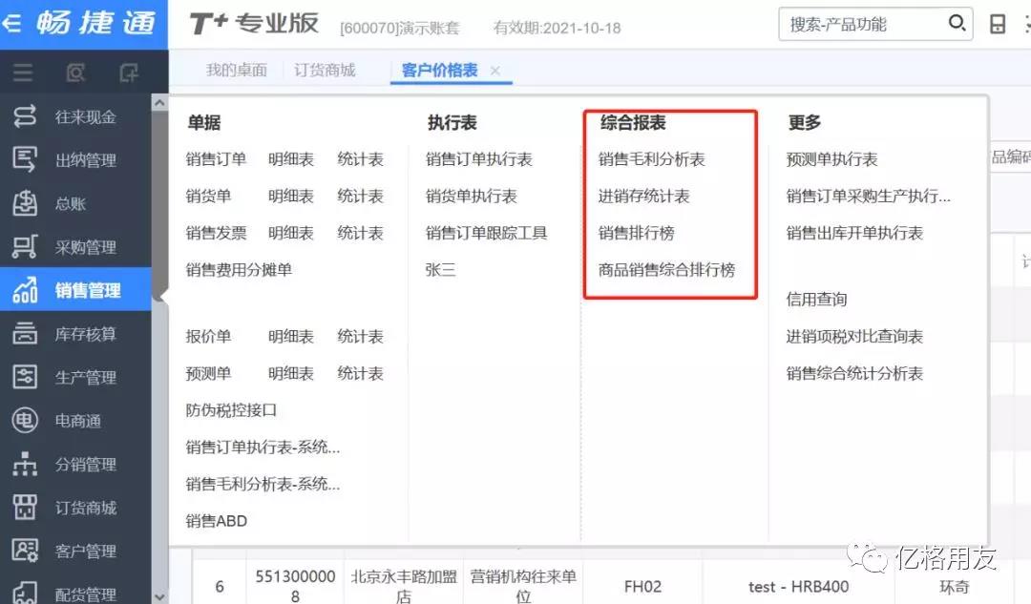
Task: Open 预测单执行表
Action: pos(831,159)
